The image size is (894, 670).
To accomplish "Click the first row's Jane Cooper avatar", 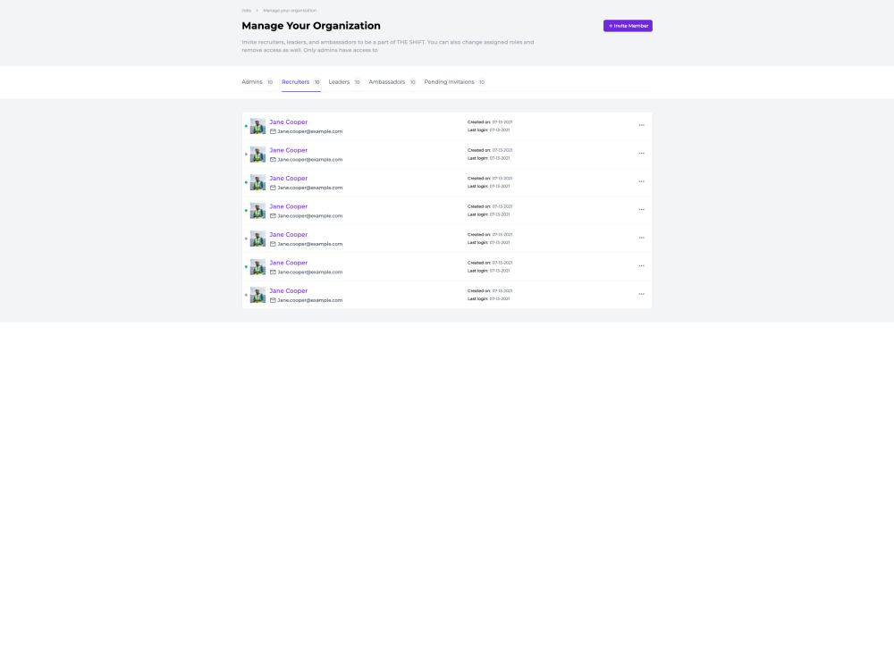I will pyautogui.click(x=257, y=126).
